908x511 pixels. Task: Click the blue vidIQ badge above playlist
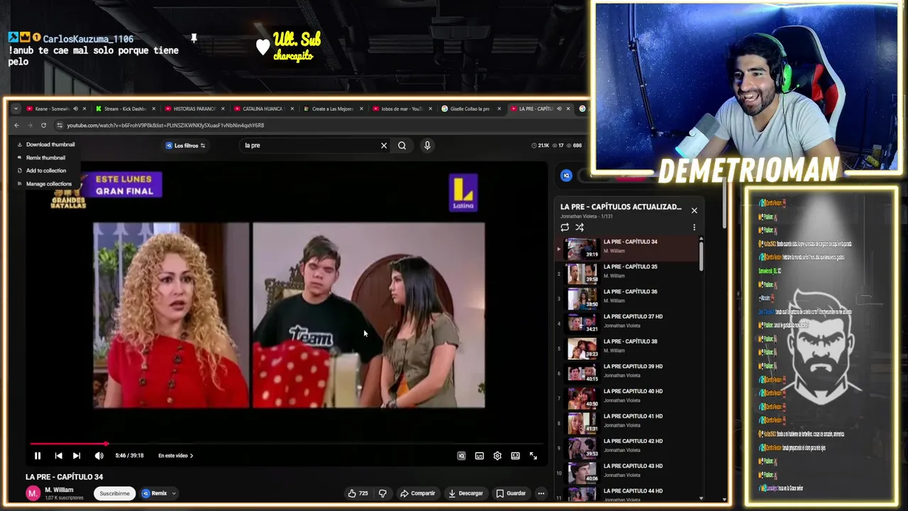566,175
